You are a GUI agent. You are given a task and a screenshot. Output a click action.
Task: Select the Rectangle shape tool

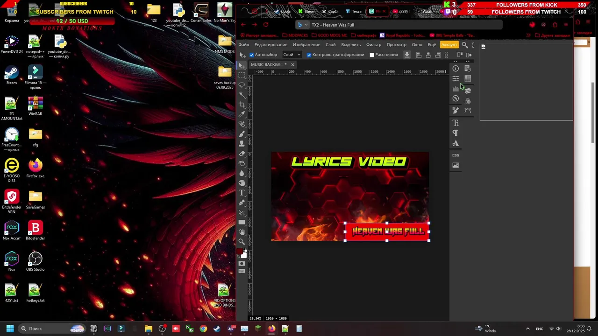click(242, 222)
